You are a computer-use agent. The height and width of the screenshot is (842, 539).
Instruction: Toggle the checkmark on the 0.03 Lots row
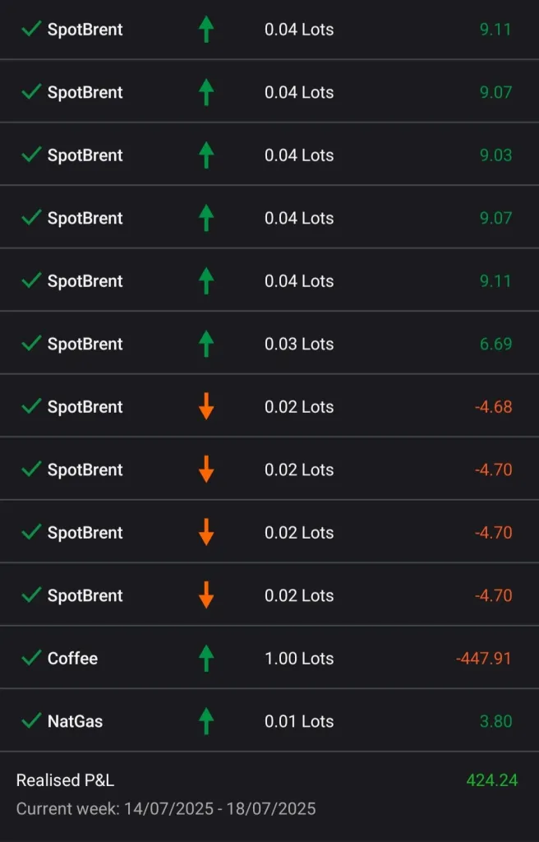[31, 344]
